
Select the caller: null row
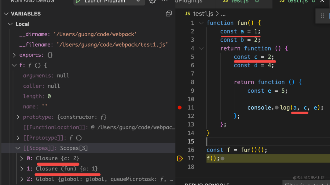tap(88, 86)
